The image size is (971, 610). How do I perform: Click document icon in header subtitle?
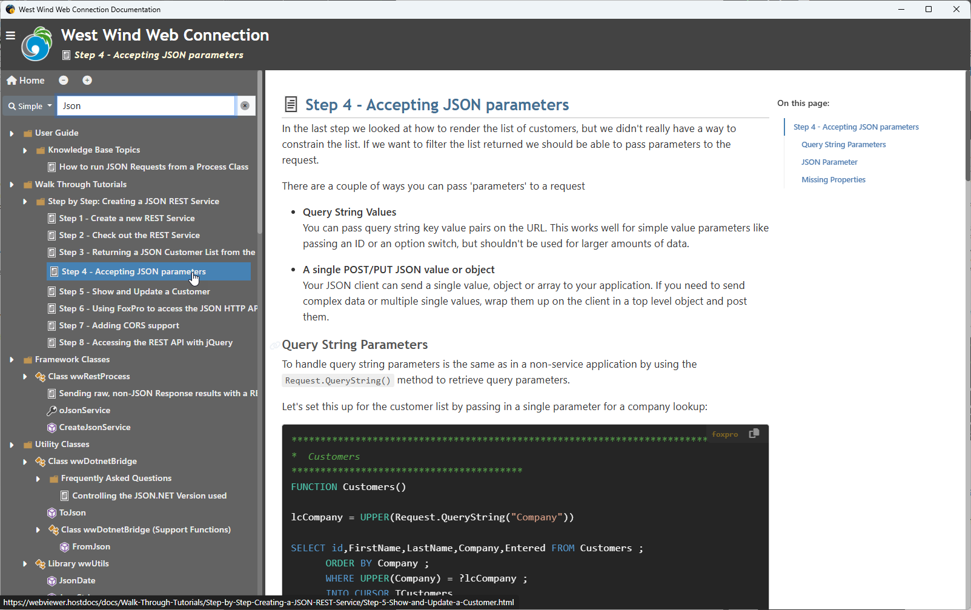tap(67, 55)
